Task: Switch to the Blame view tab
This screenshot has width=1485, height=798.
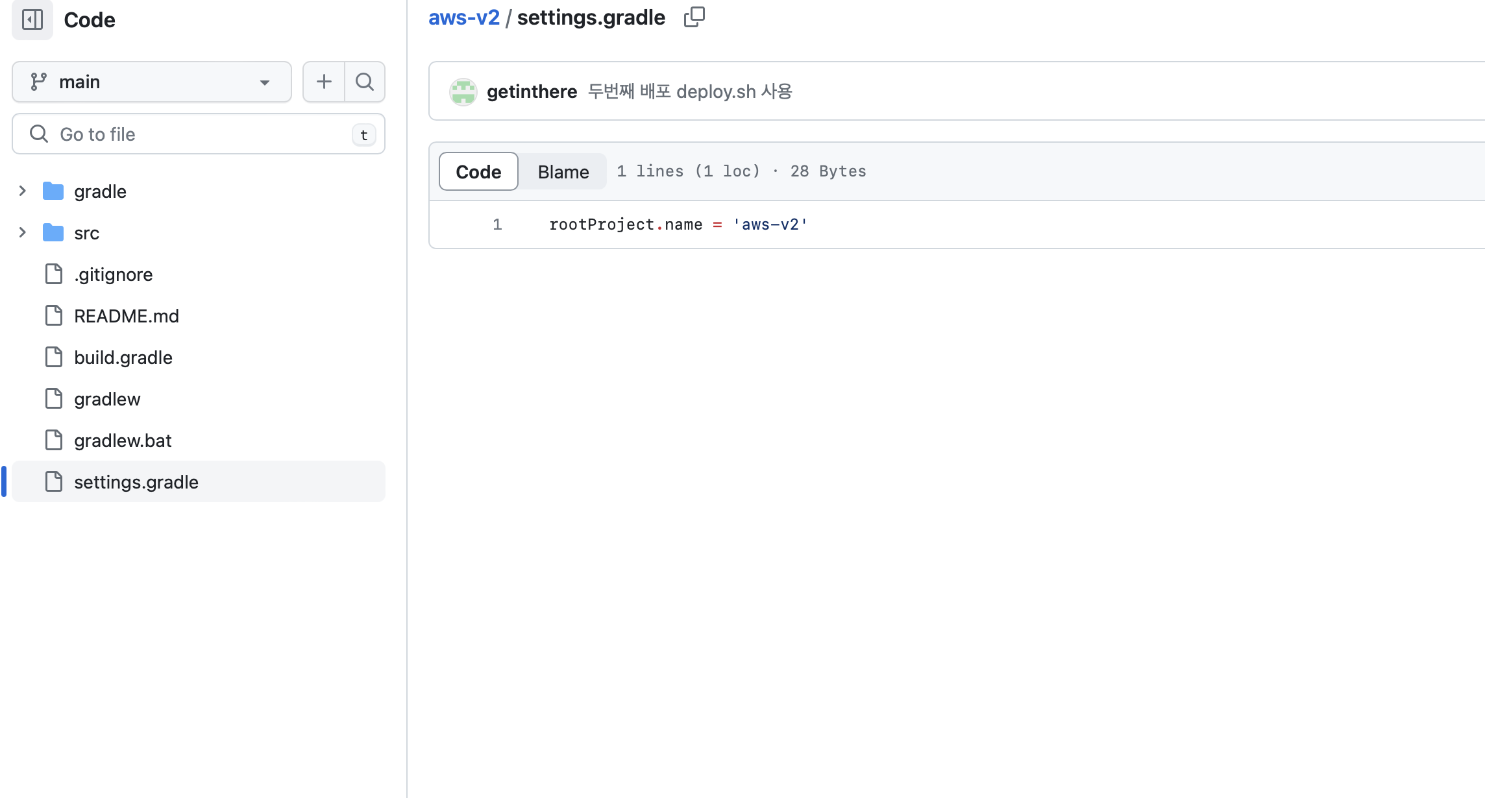Action: [x=563, y=171]
